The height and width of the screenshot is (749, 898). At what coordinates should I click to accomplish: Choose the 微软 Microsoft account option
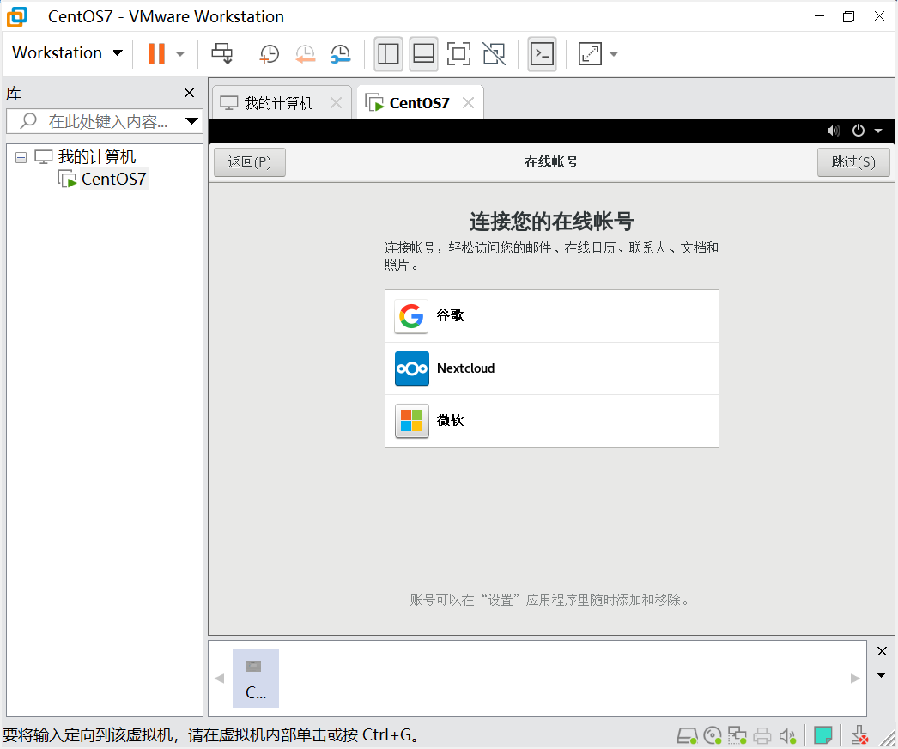[x=552, y=421]
